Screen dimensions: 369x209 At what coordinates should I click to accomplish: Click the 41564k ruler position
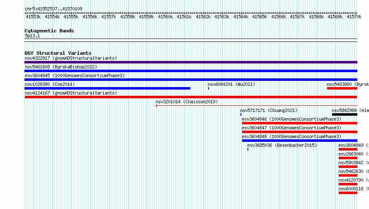pyautogui.click(x=241, y=17)
